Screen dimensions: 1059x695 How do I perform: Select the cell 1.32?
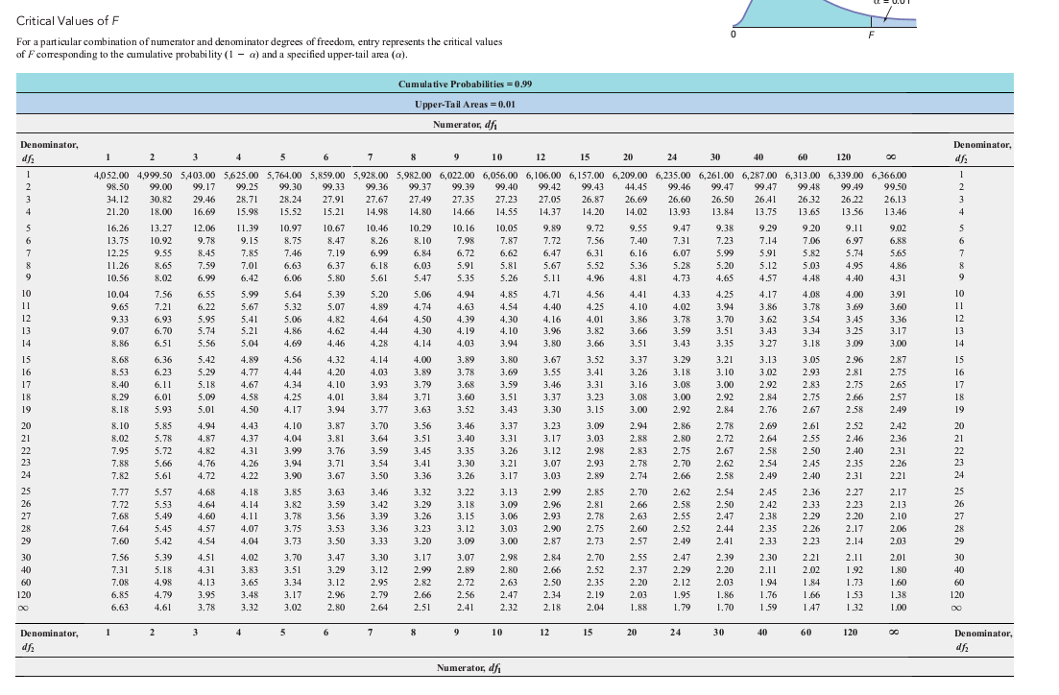pos(855,608)
